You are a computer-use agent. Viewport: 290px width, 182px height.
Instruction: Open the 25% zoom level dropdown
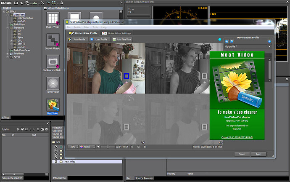pyautogui.click(x=73, y=147)
